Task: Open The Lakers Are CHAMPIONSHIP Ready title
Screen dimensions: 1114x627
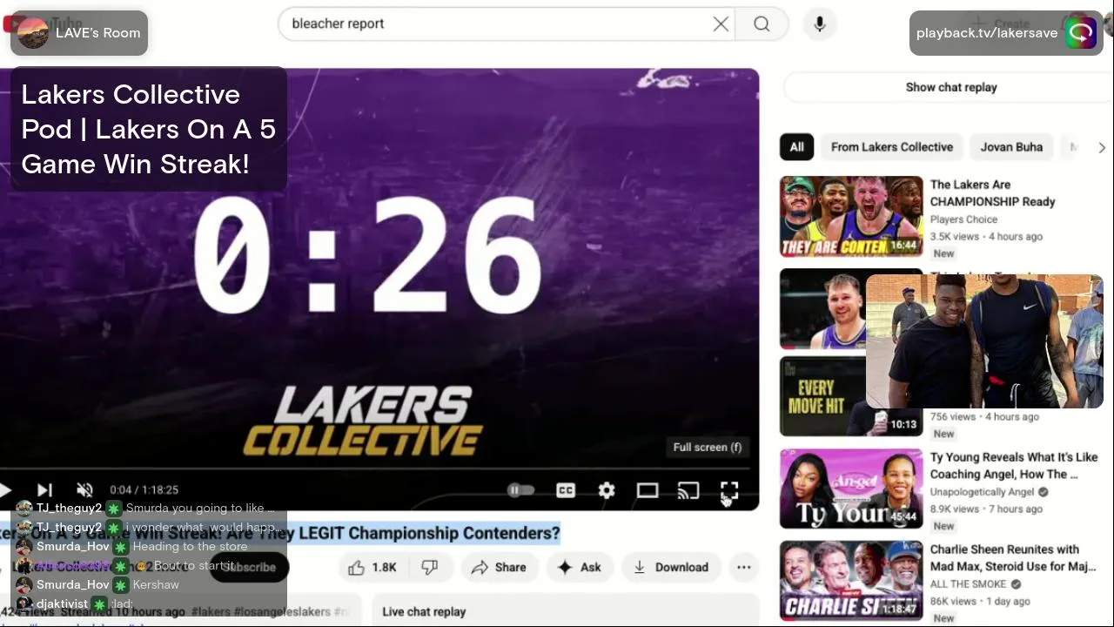Action: 992,192
